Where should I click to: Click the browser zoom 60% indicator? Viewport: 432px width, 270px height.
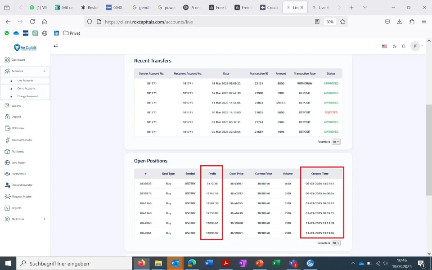coord(330,22)
